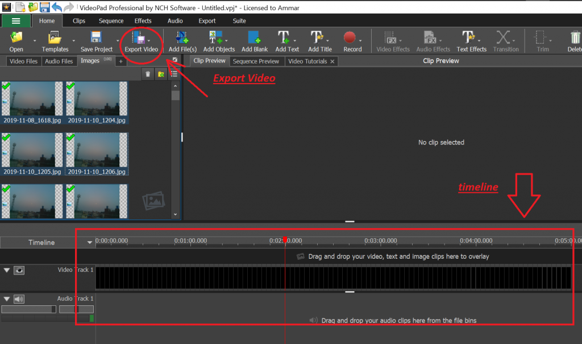
Task: Add a new bin with the plus button
Action: pos(121,61)
